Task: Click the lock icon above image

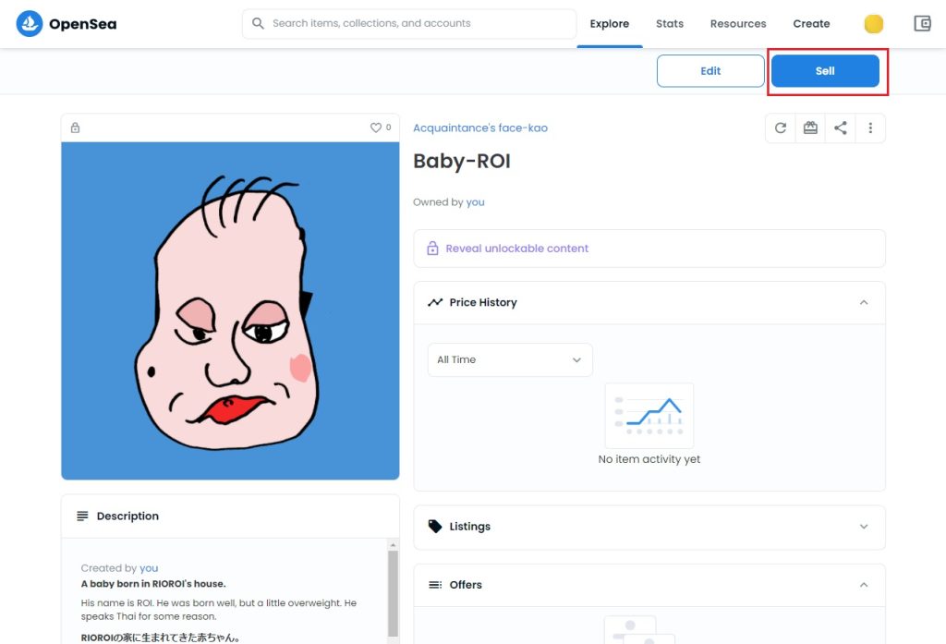Action: (75, 128)
